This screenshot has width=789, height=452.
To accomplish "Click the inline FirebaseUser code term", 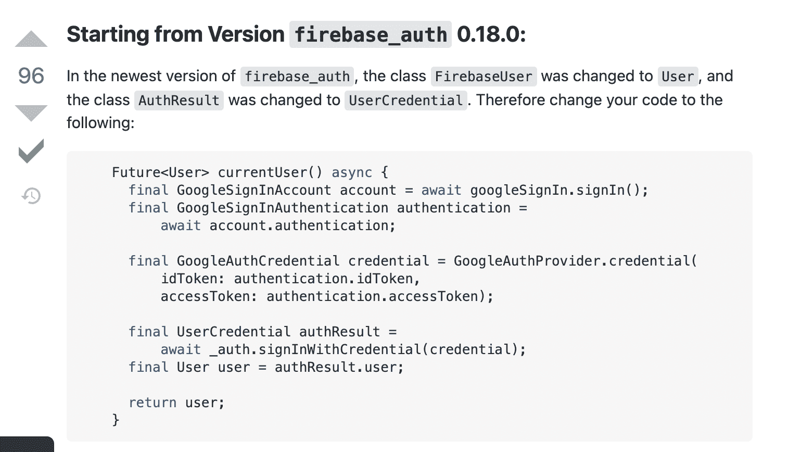I will [x=483, y=77].
